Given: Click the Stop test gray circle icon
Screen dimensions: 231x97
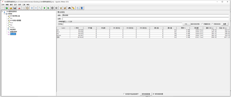Looking at the screenshot, I should 52,8.
